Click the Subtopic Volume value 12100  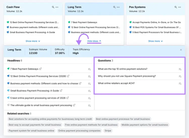tap(33, 53)
